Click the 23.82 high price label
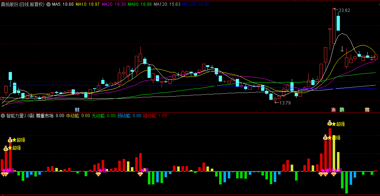This screenshot has width=380, height=196. pos(344,10)
